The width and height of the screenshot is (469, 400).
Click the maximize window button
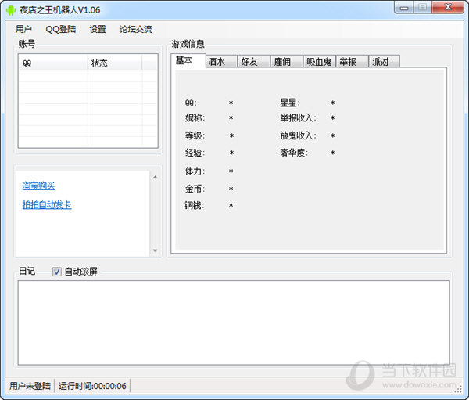pyautogui.click(x=423, y=8)
